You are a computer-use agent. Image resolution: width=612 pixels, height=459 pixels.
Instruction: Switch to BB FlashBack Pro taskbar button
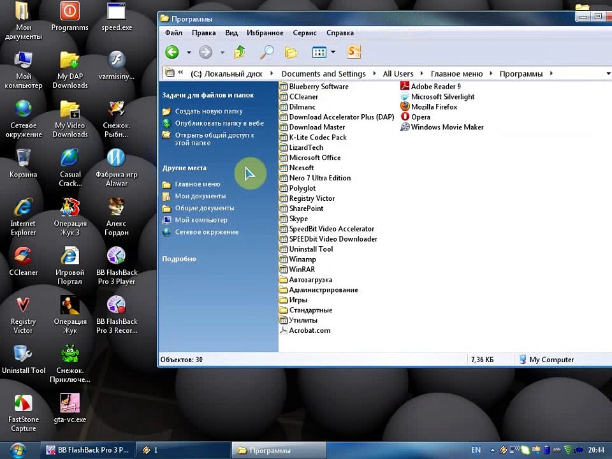point(88,450)
